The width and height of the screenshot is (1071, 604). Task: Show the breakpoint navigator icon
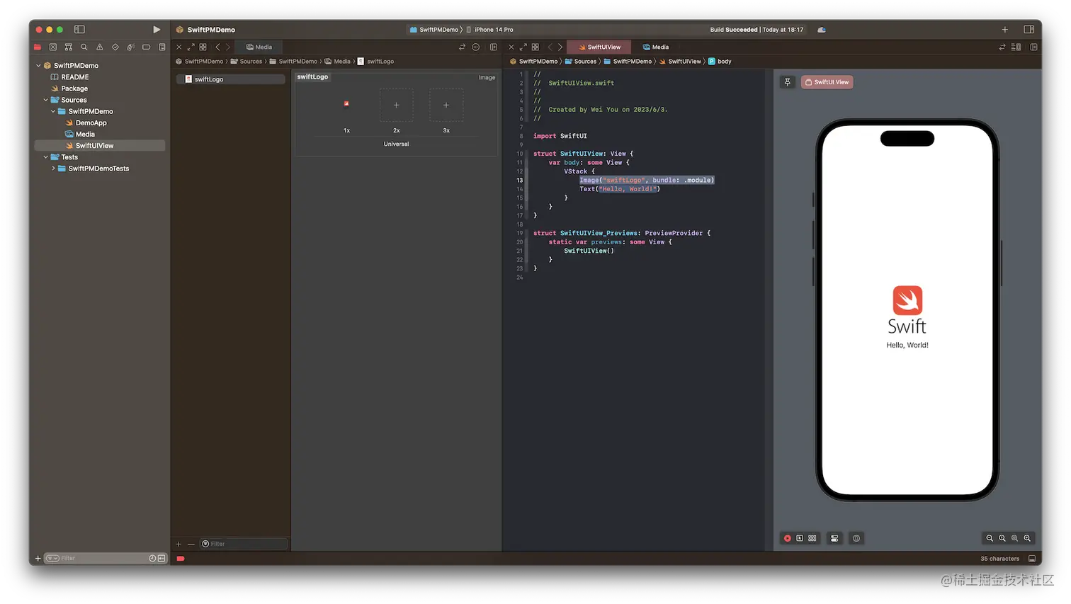tap(147, 47)
